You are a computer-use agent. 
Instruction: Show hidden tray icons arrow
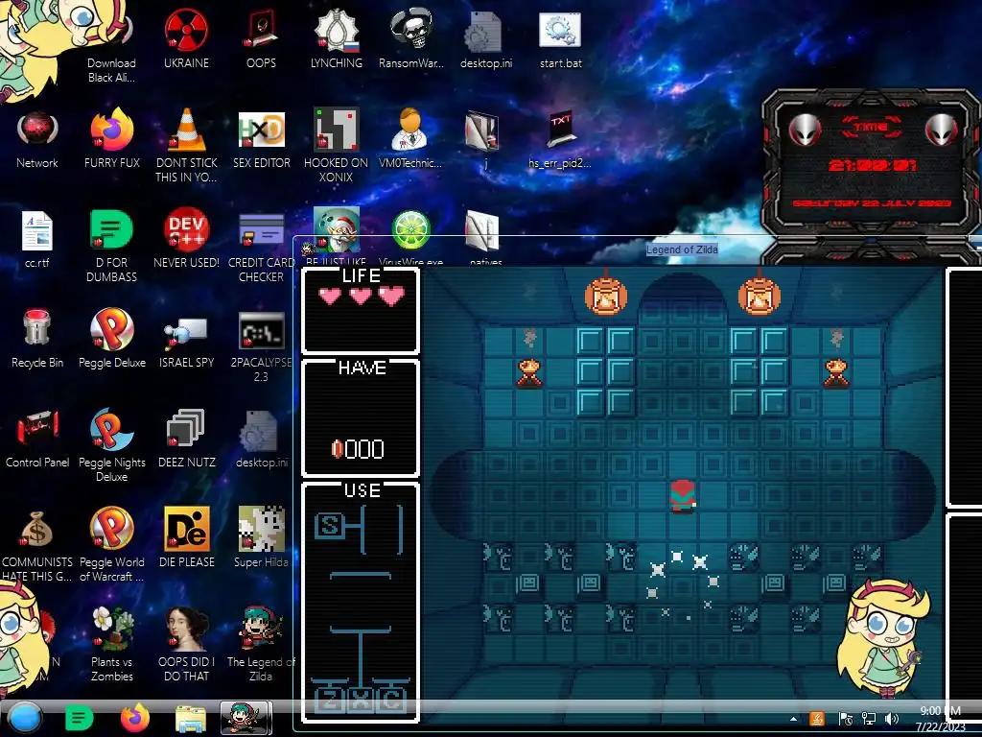[x=793, y=719]
